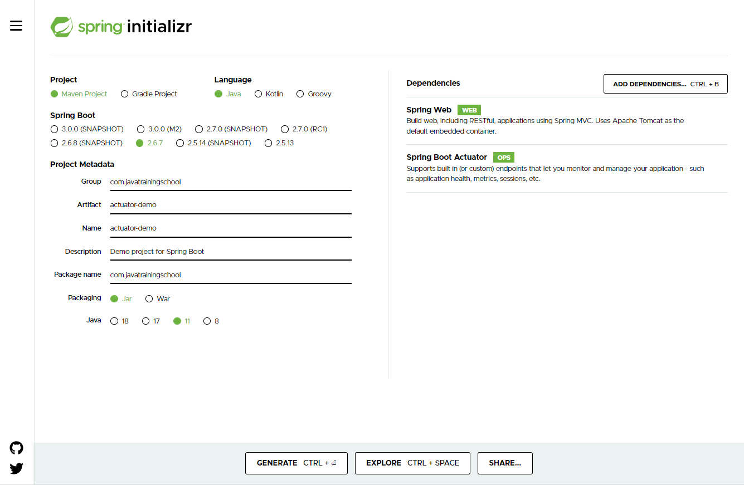
Task: Select Spring Boot 2.7.0 (SNAPSHOT)
Action: [231, 129]
